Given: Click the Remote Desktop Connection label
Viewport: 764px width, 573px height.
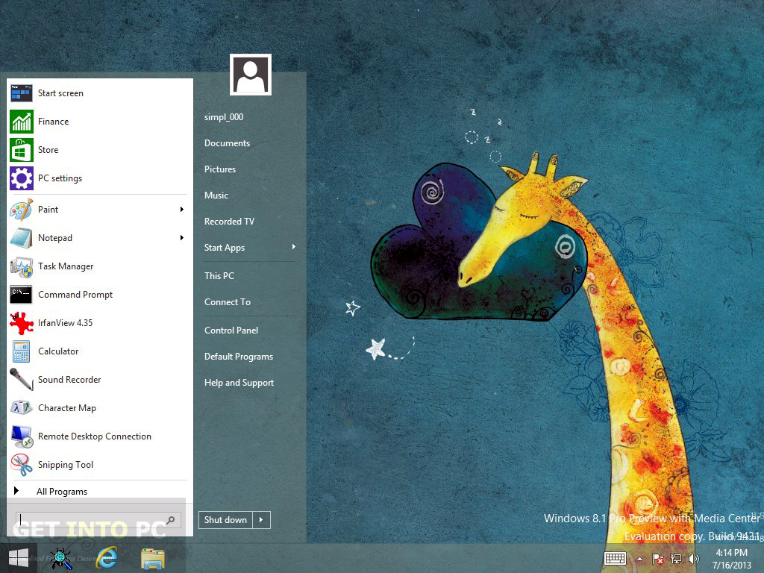Looking at the screenshot, I should (95, 436).
